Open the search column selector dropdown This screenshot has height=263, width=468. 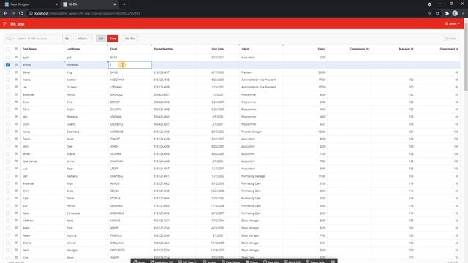(11, 39)
